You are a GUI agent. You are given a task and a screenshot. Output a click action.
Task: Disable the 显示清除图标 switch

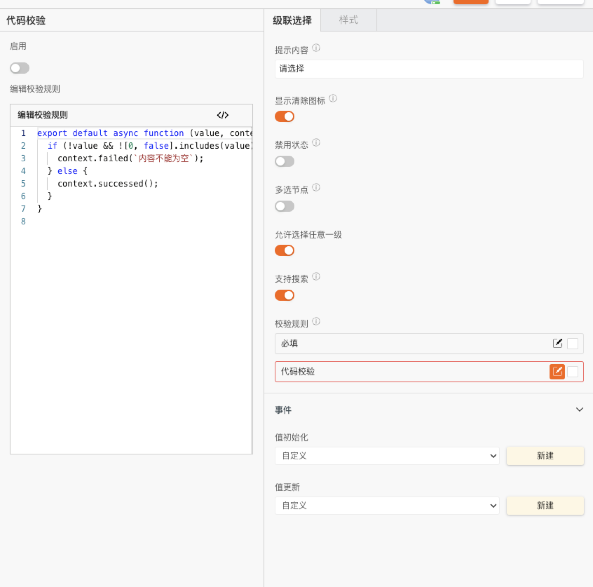[285, 116]
